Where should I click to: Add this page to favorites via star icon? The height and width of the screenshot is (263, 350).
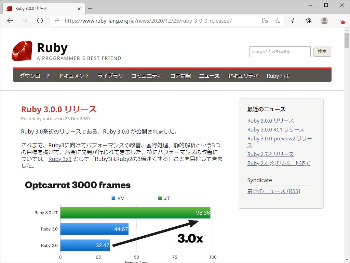click(277, 21)
